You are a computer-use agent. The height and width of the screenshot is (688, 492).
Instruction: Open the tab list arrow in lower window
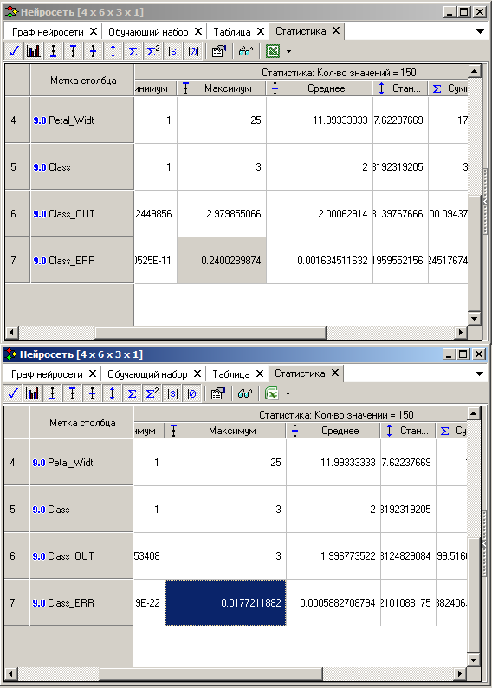pyautogui.click(x=479, y=373)
